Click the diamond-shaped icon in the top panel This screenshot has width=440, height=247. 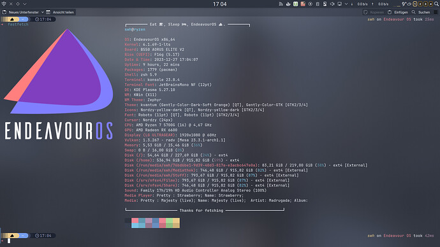(18, 4)
